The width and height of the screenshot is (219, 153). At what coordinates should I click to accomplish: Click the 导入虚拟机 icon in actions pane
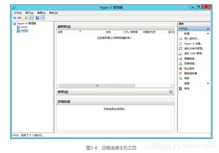click(180, 38)
